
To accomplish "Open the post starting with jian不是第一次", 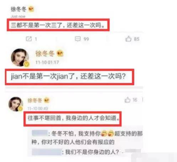I will tap(68, 76).
